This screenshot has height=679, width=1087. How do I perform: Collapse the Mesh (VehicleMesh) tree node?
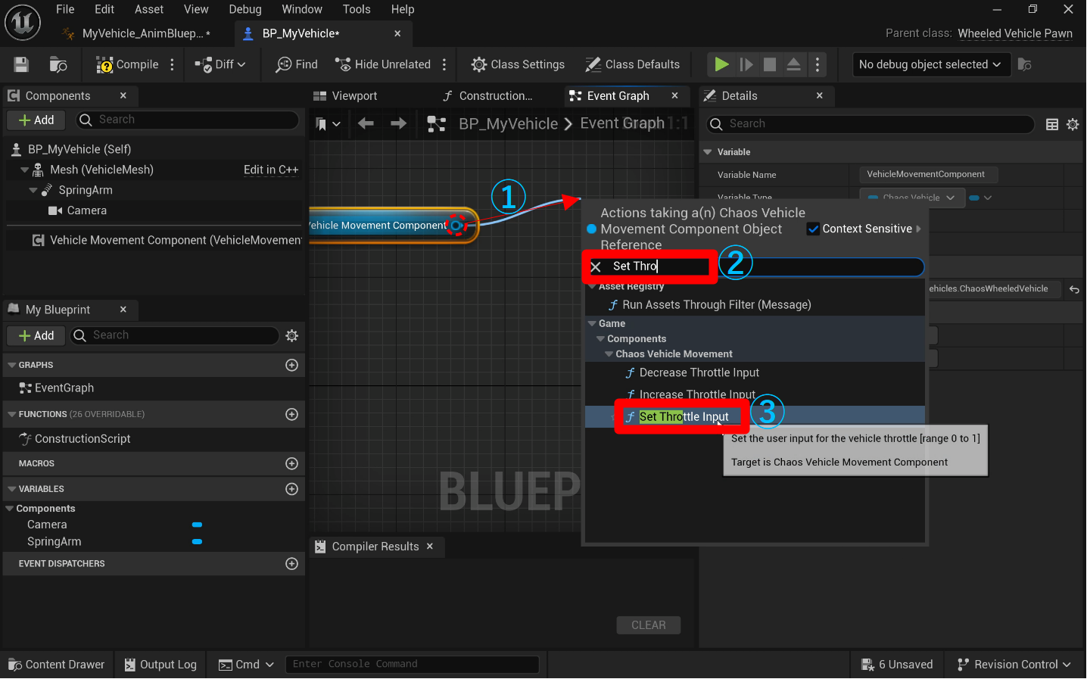[x=25, y=170]
